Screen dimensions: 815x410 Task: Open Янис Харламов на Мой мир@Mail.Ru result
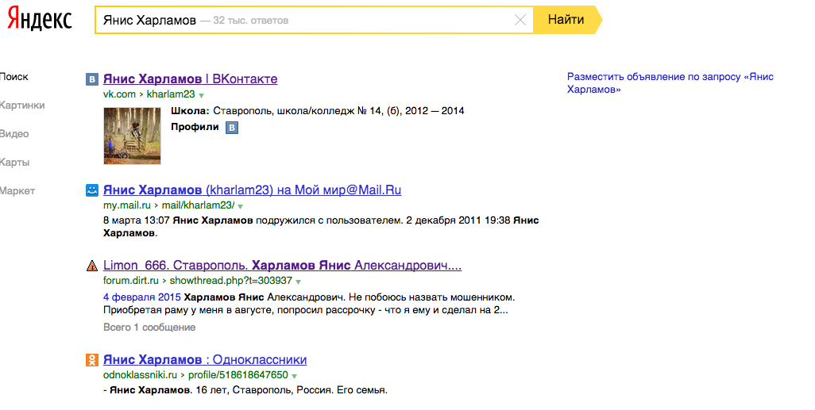(x=252, y=190)
